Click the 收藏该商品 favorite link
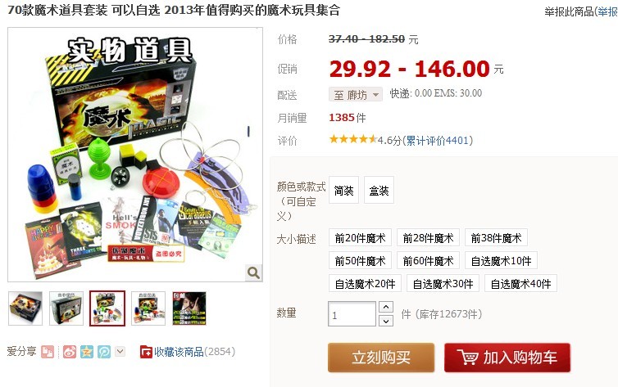Screen dimensions: 618x387 click(179, 352)
